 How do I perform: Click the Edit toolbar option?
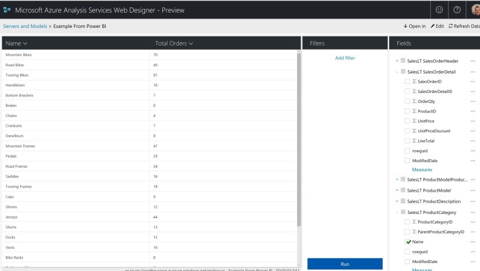[x=437, y=26]
